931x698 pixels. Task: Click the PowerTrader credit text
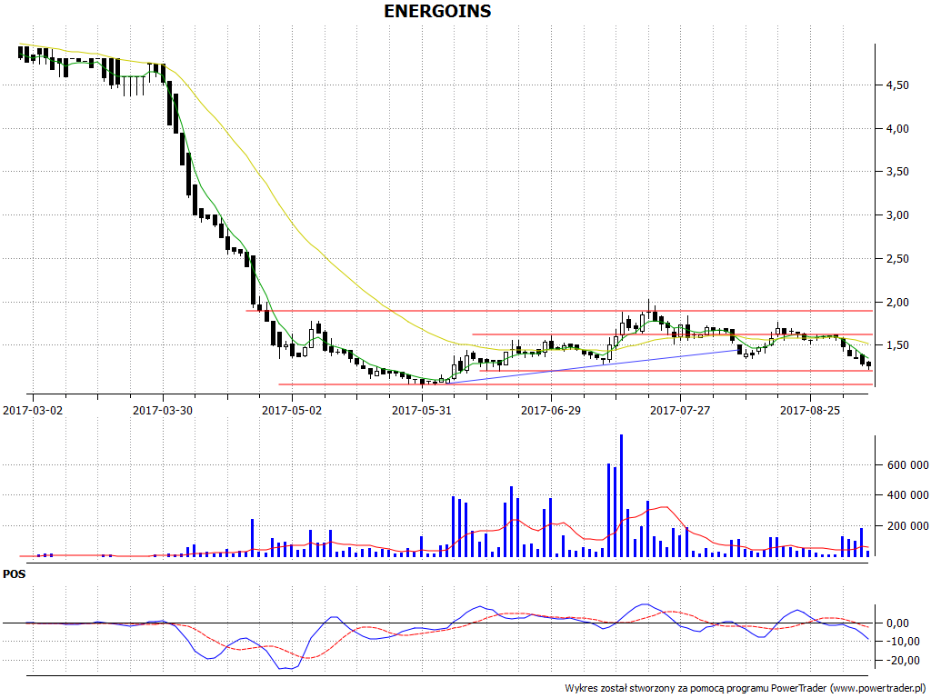tap(746, 688)
